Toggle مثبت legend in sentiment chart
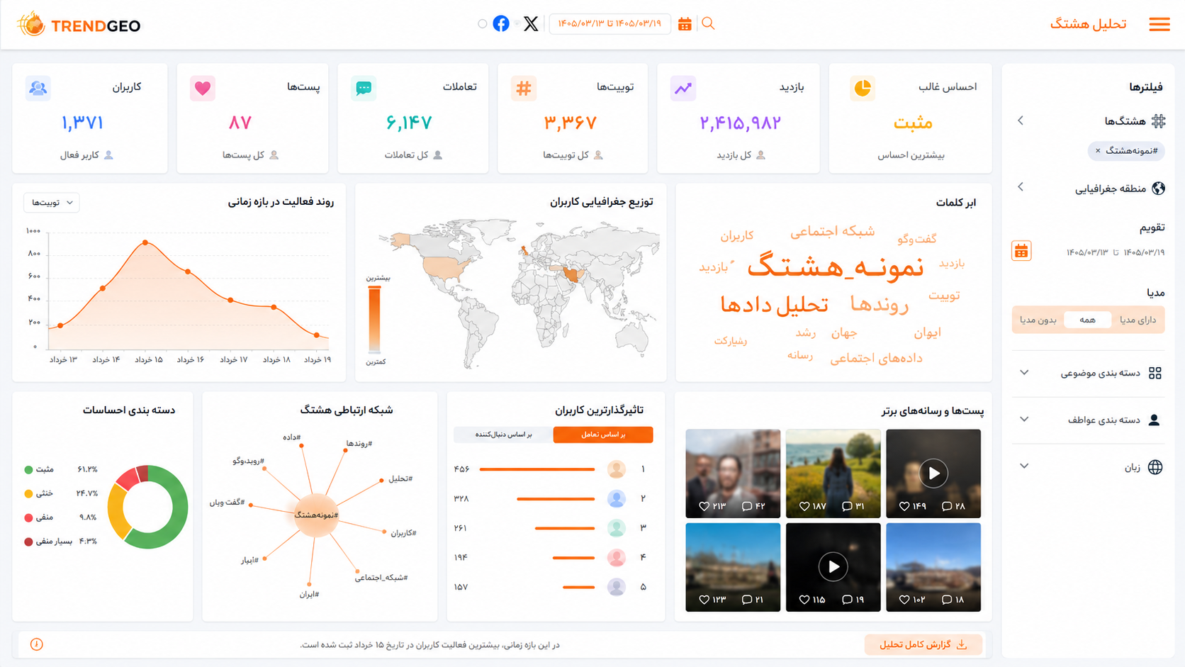 39,469
